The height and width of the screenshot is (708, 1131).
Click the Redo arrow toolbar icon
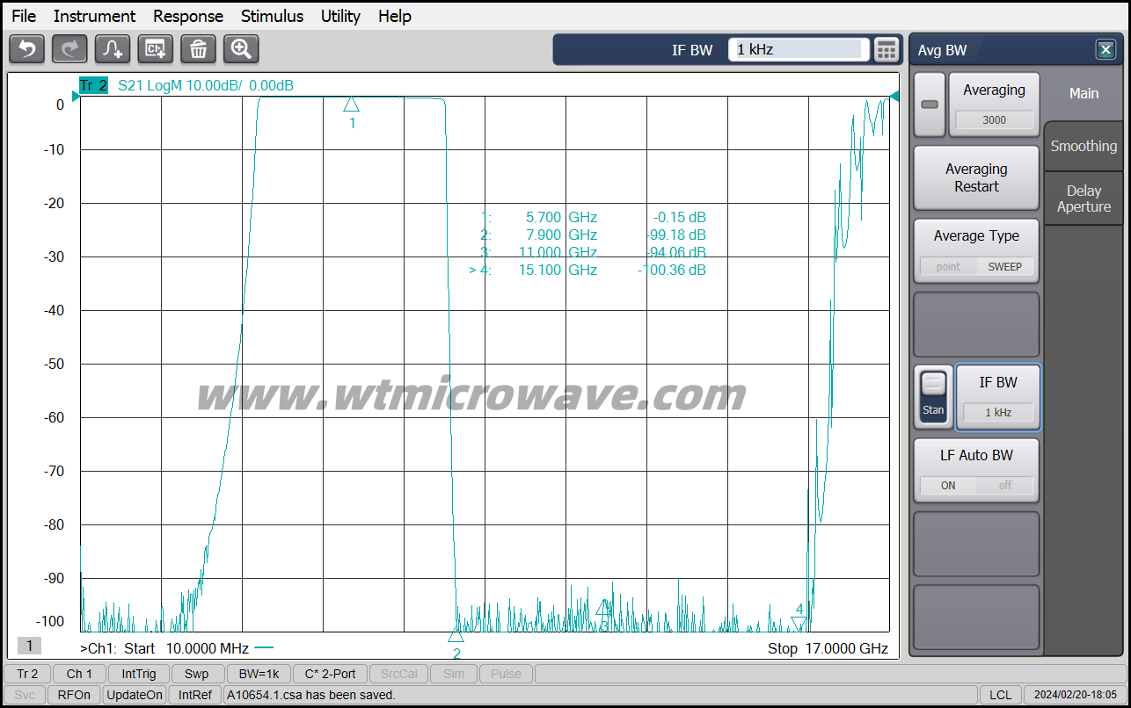tap(69, 49)
